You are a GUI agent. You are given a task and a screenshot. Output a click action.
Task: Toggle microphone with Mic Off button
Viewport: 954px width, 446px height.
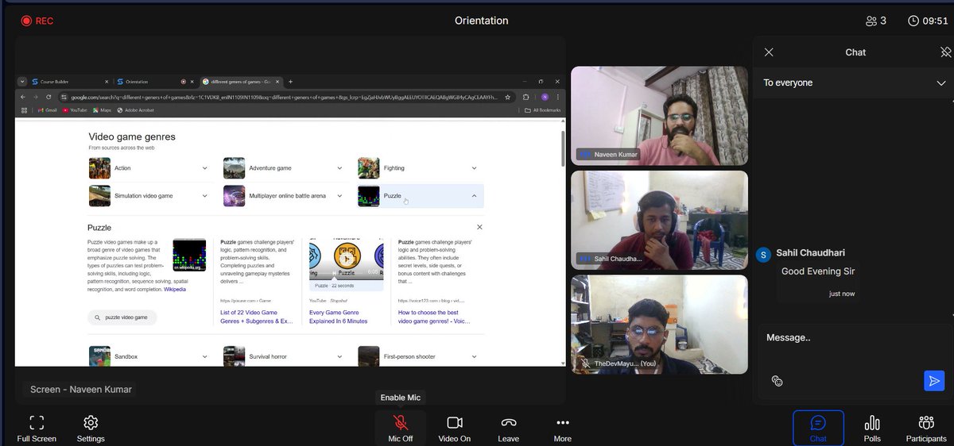[401, 428]
